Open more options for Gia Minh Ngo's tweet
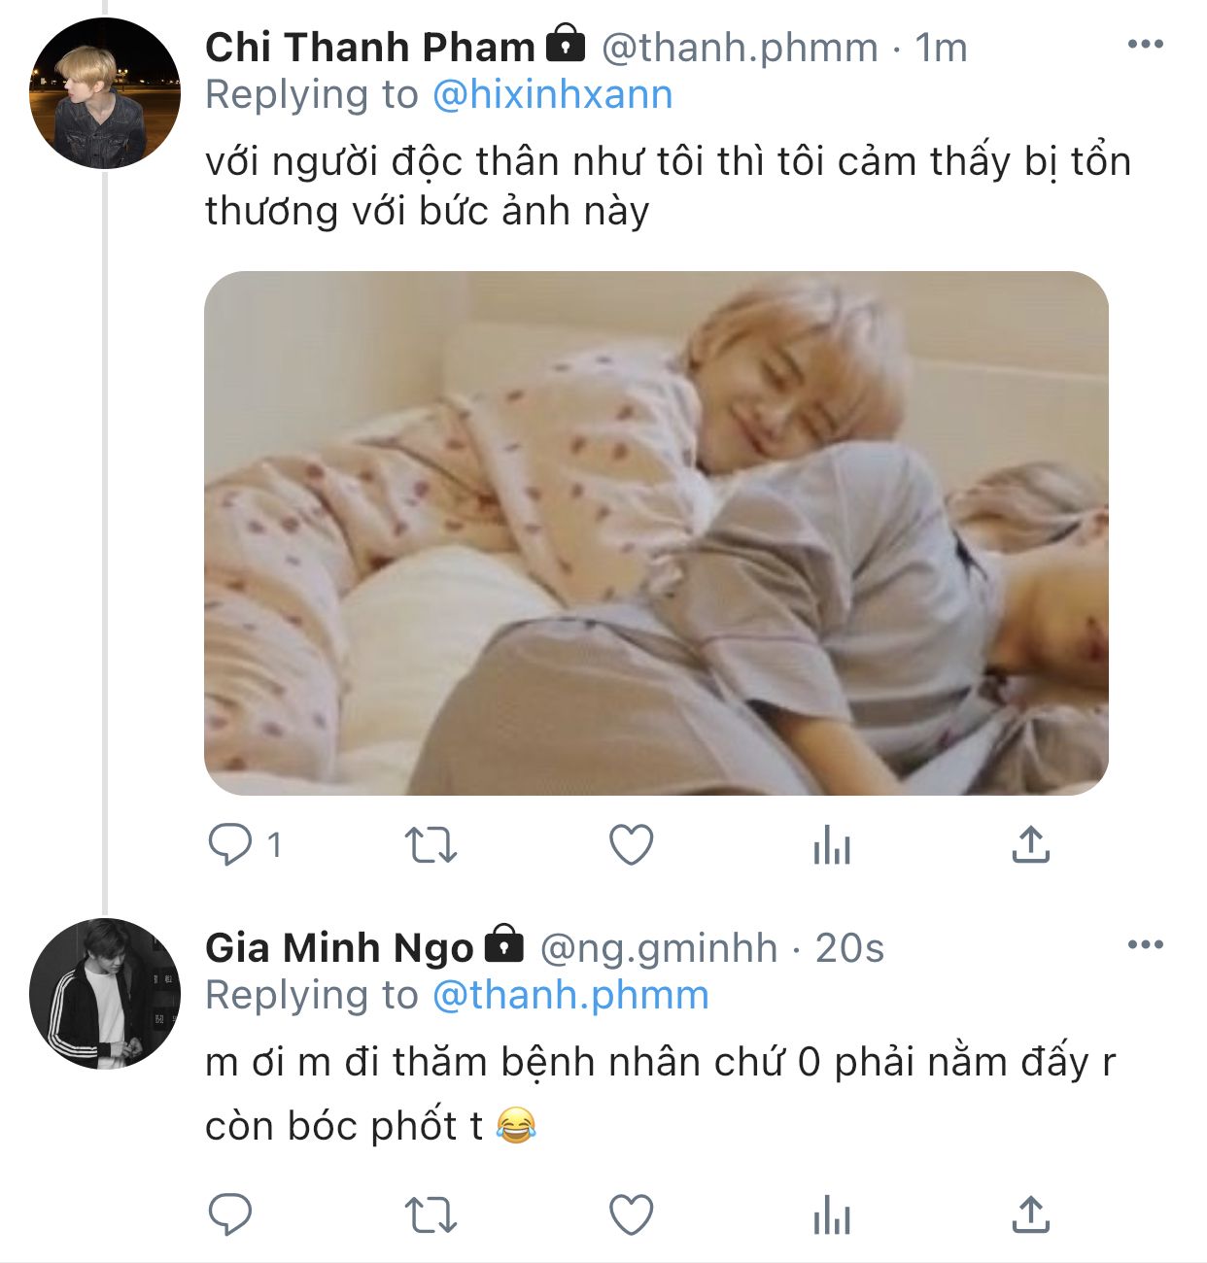The width and height of the screenshot is (1207, 1263). coord(1145,945)
